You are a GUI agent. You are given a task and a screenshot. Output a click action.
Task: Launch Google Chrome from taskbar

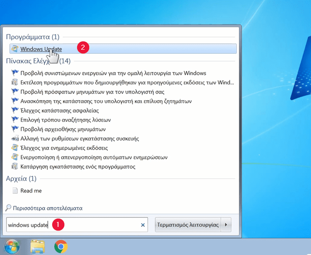coord(61,246)
